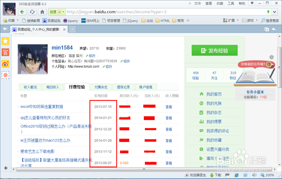Image resolution: width=282 pixels, height=179 pixels.
Task: Toggle the sidebar collapse arrow in tab bar
Action: (5, 29)
